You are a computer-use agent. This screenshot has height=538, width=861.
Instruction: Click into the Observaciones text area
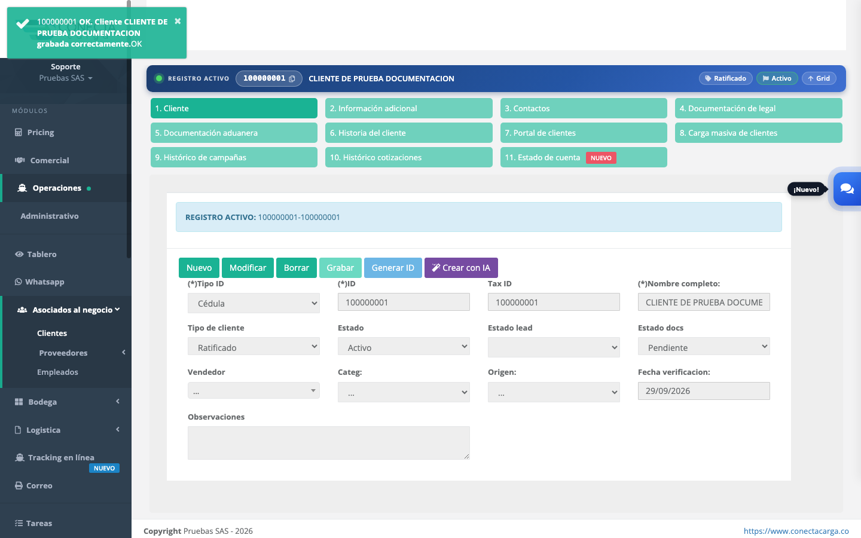pyautogui.click(x=329, y=443)
